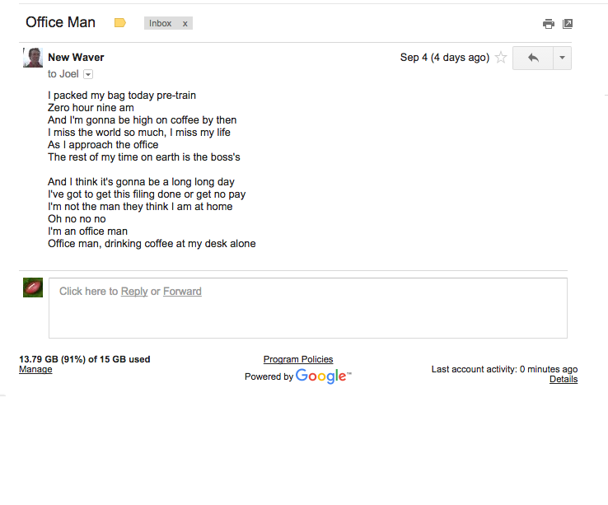Image resolution: width=608 pixels, height=505 pixels.
Task: Open account activity Details link
Action: pyautogui.click(x=564, y=379)
